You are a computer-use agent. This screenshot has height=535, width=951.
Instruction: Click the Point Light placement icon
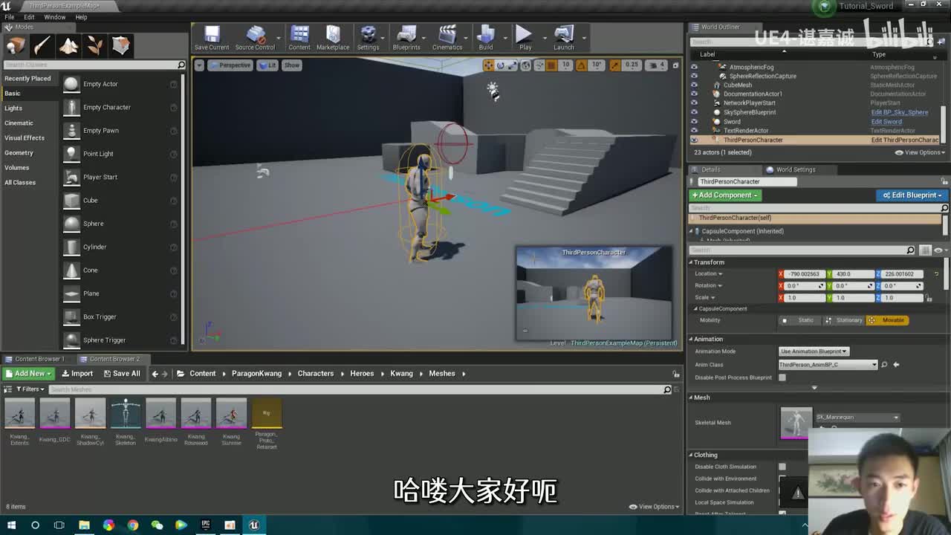pos(71,154)
